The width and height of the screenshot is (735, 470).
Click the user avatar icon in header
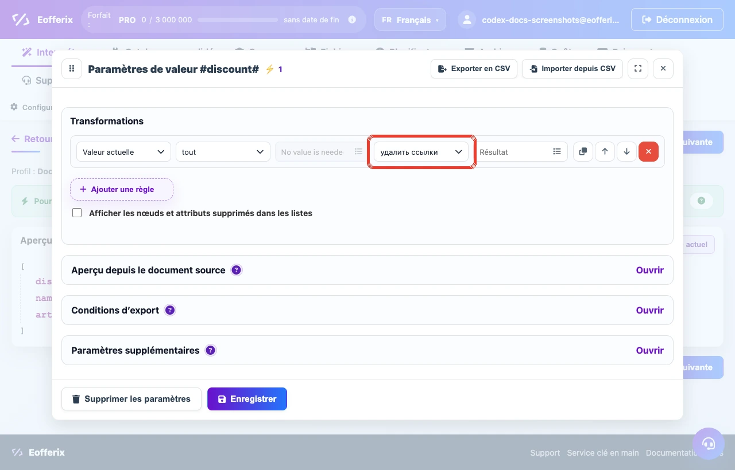[x=467, y=19]
